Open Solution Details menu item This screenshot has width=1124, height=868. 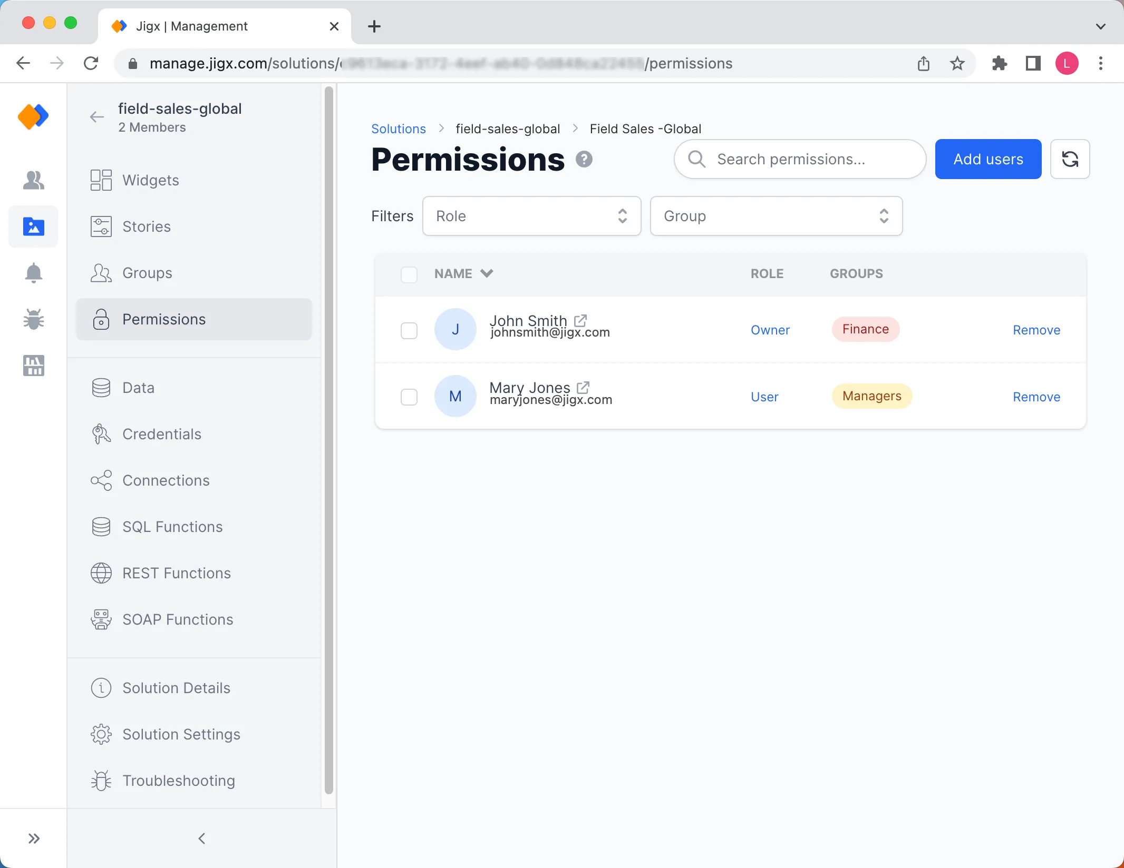pyautogui.click(x=194, y=688)
